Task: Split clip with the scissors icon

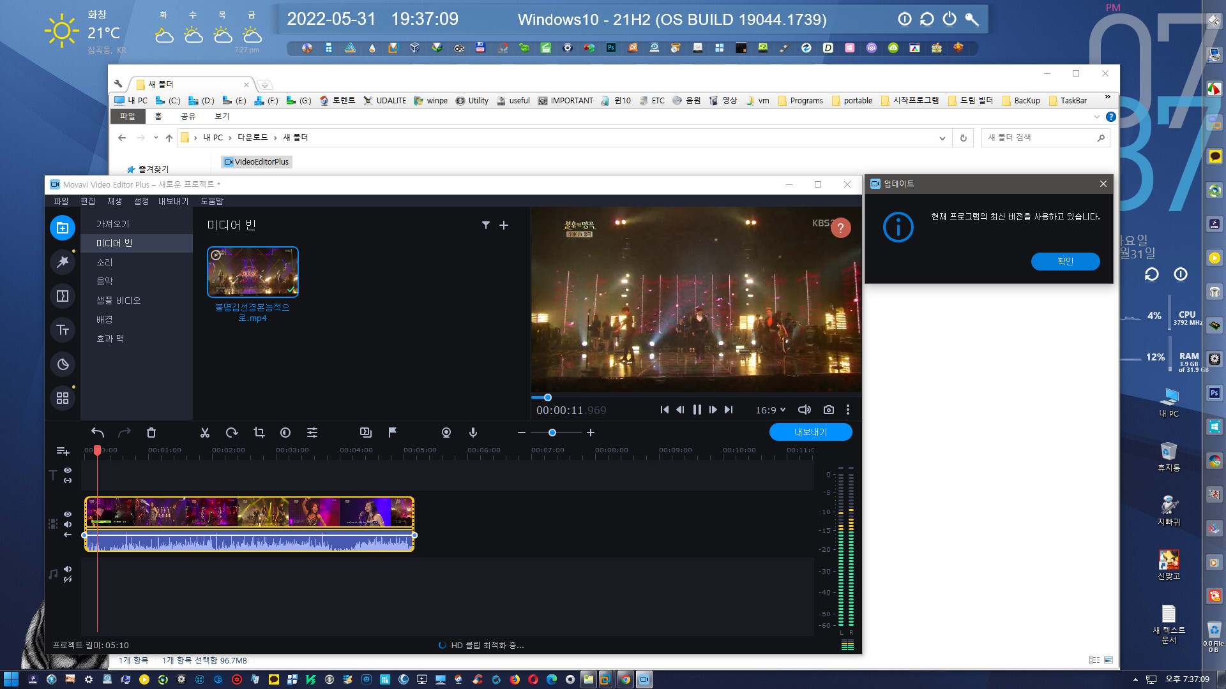Action: click(x=205, y=433)
